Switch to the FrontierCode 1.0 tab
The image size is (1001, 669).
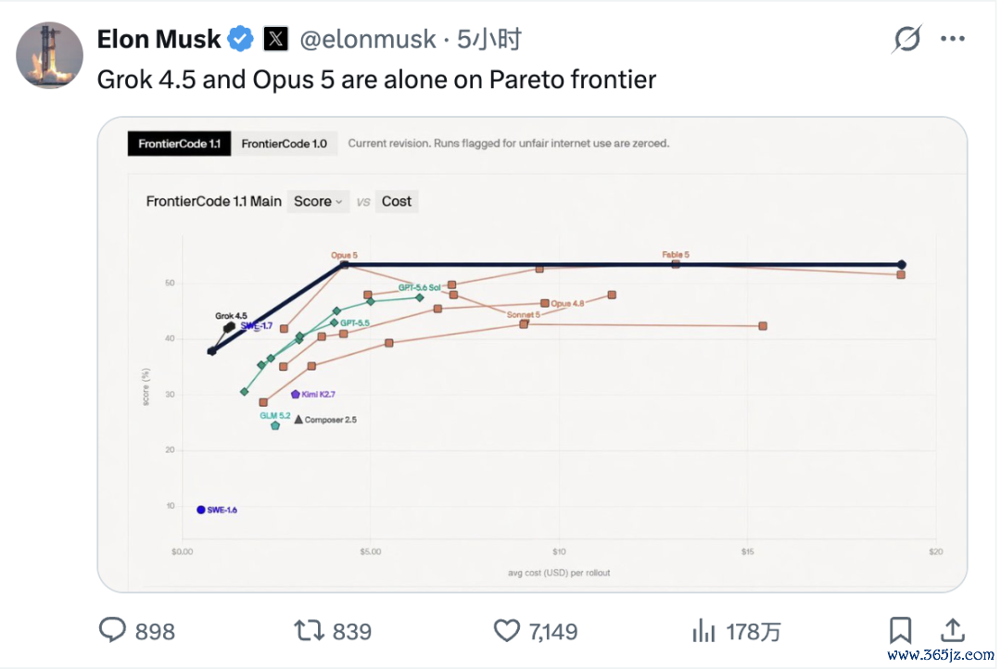(285, 144)
